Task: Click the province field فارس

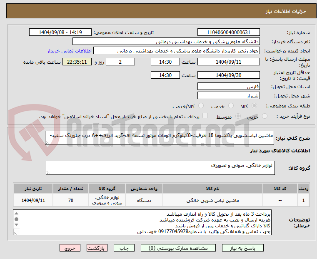Action: pyautogui.click(x=228, y=87)
